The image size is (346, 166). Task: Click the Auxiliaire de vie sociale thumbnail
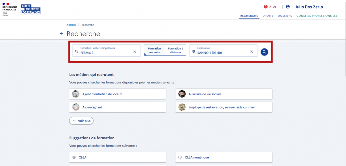182,94
